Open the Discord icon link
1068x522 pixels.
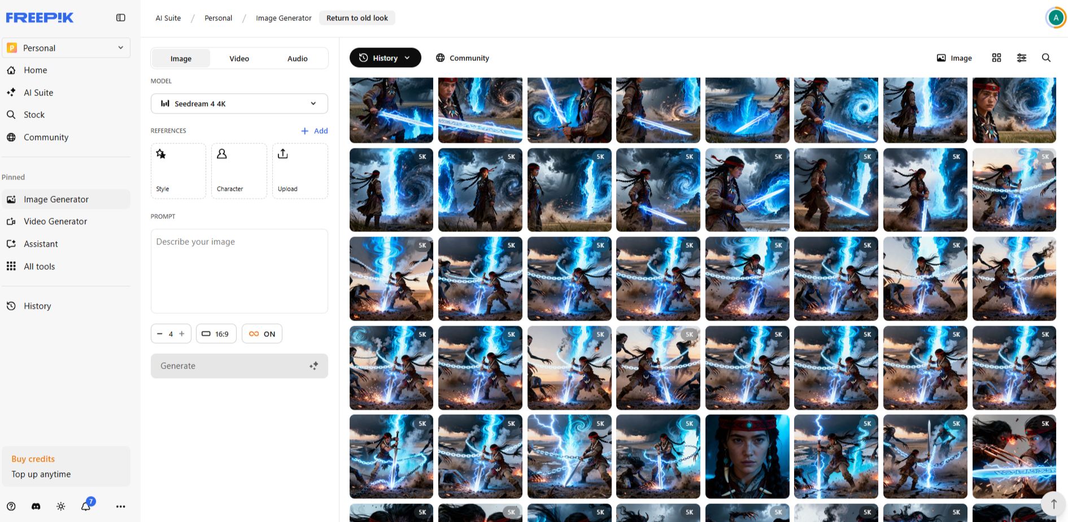[x=36, y=506]
